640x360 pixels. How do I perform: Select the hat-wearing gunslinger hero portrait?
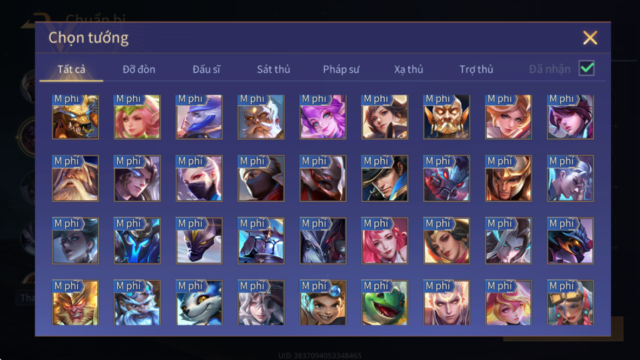(x=385, y=179)
